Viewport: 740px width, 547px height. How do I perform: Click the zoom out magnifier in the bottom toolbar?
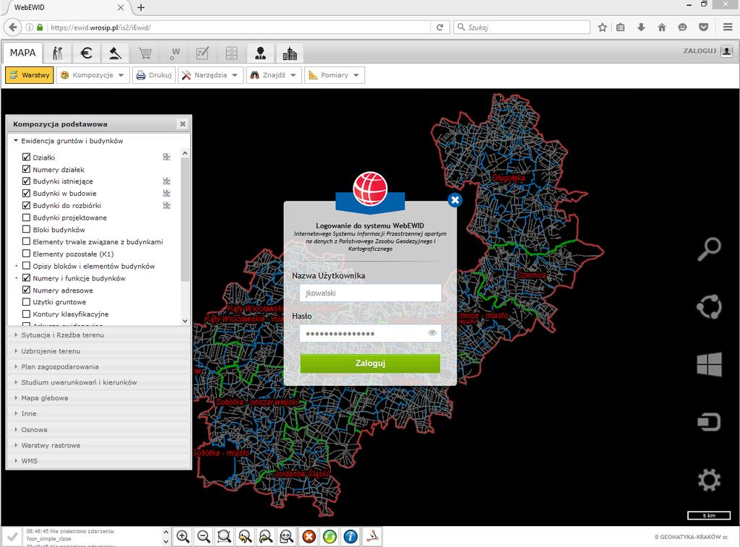[x=203, y=537]
